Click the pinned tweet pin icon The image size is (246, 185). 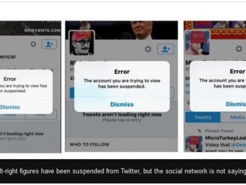199,131
